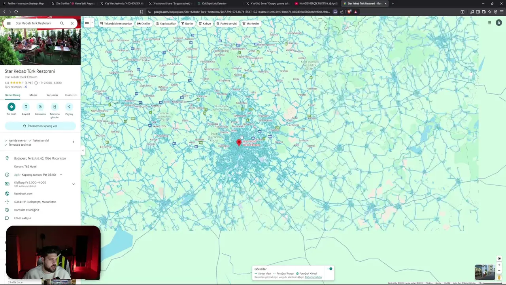Filter by Yakındaki restoranlar chip
This screenshot has height=285, width=506.
(x=116, y=24)
